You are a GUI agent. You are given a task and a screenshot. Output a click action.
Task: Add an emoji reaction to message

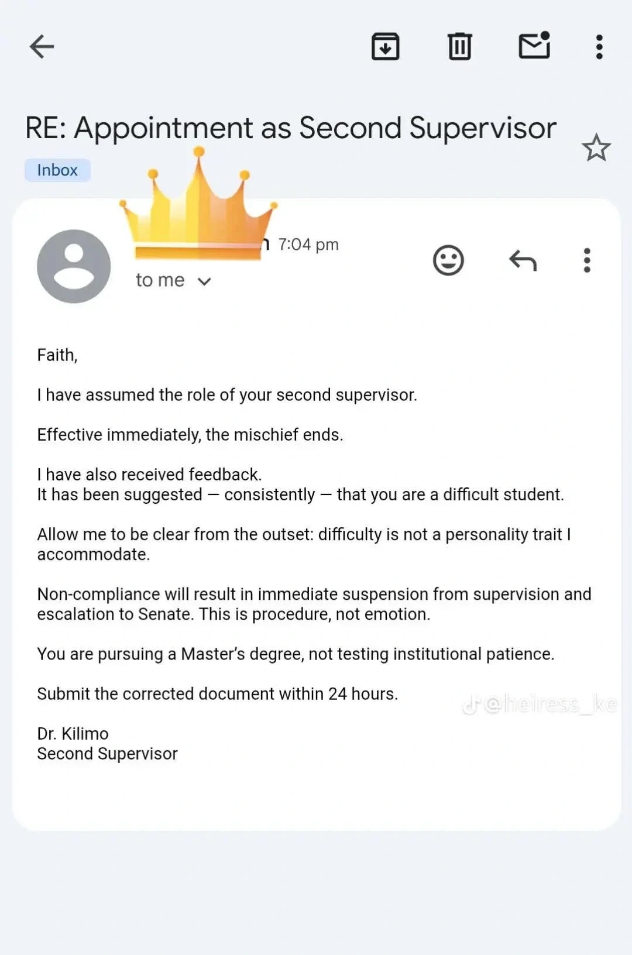448,260
